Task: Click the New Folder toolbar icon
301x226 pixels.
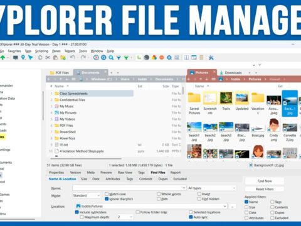Action: click(x=63, y=58)
